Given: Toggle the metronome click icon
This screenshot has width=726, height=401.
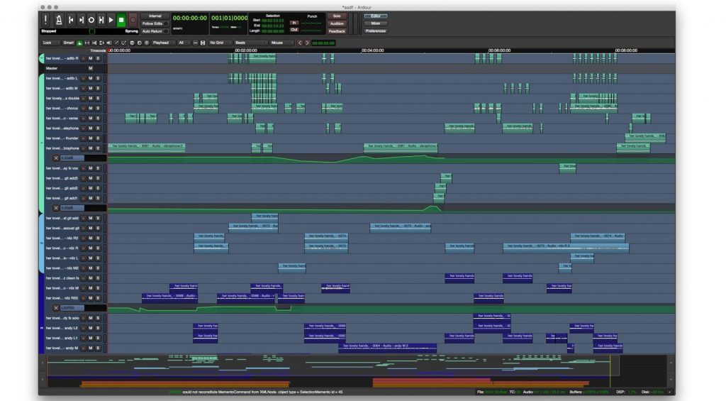Looking at the screenshot, I should 59,20.
